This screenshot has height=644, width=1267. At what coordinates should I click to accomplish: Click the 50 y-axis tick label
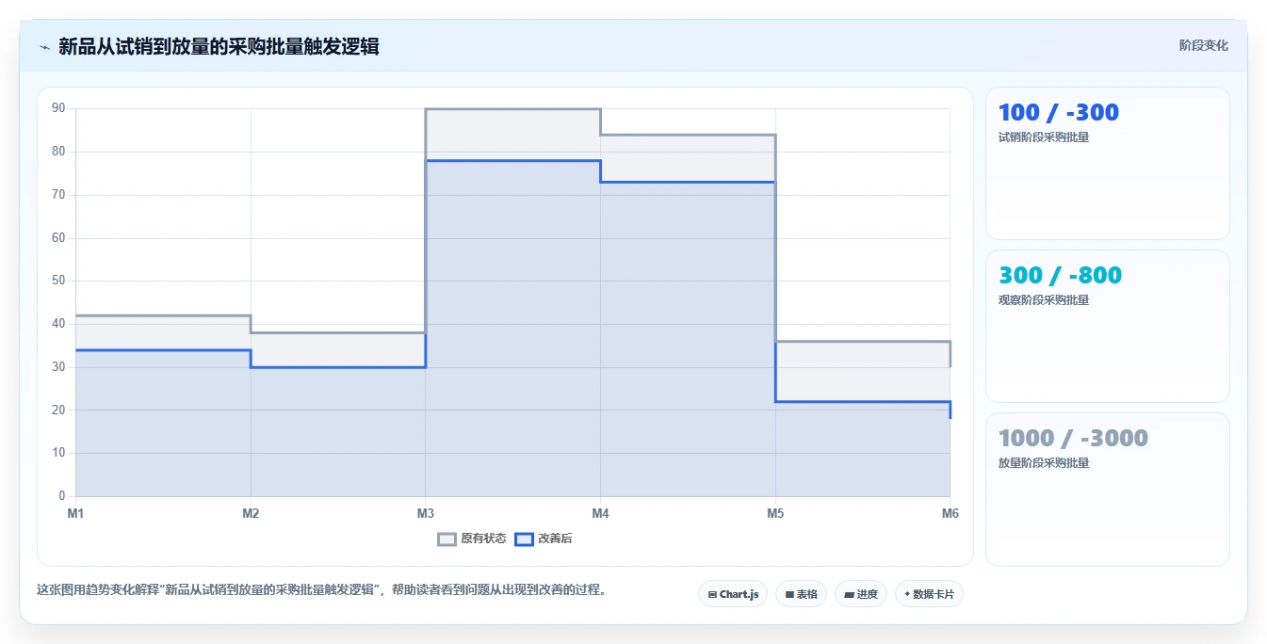pyautogui.click(x=58, y=281)
